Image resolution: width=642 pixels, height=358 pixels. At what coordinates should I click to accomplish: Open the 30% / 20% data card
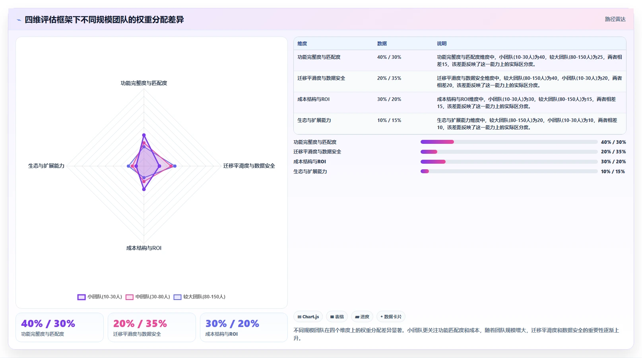pyautogui.click(x=244, y=327)
